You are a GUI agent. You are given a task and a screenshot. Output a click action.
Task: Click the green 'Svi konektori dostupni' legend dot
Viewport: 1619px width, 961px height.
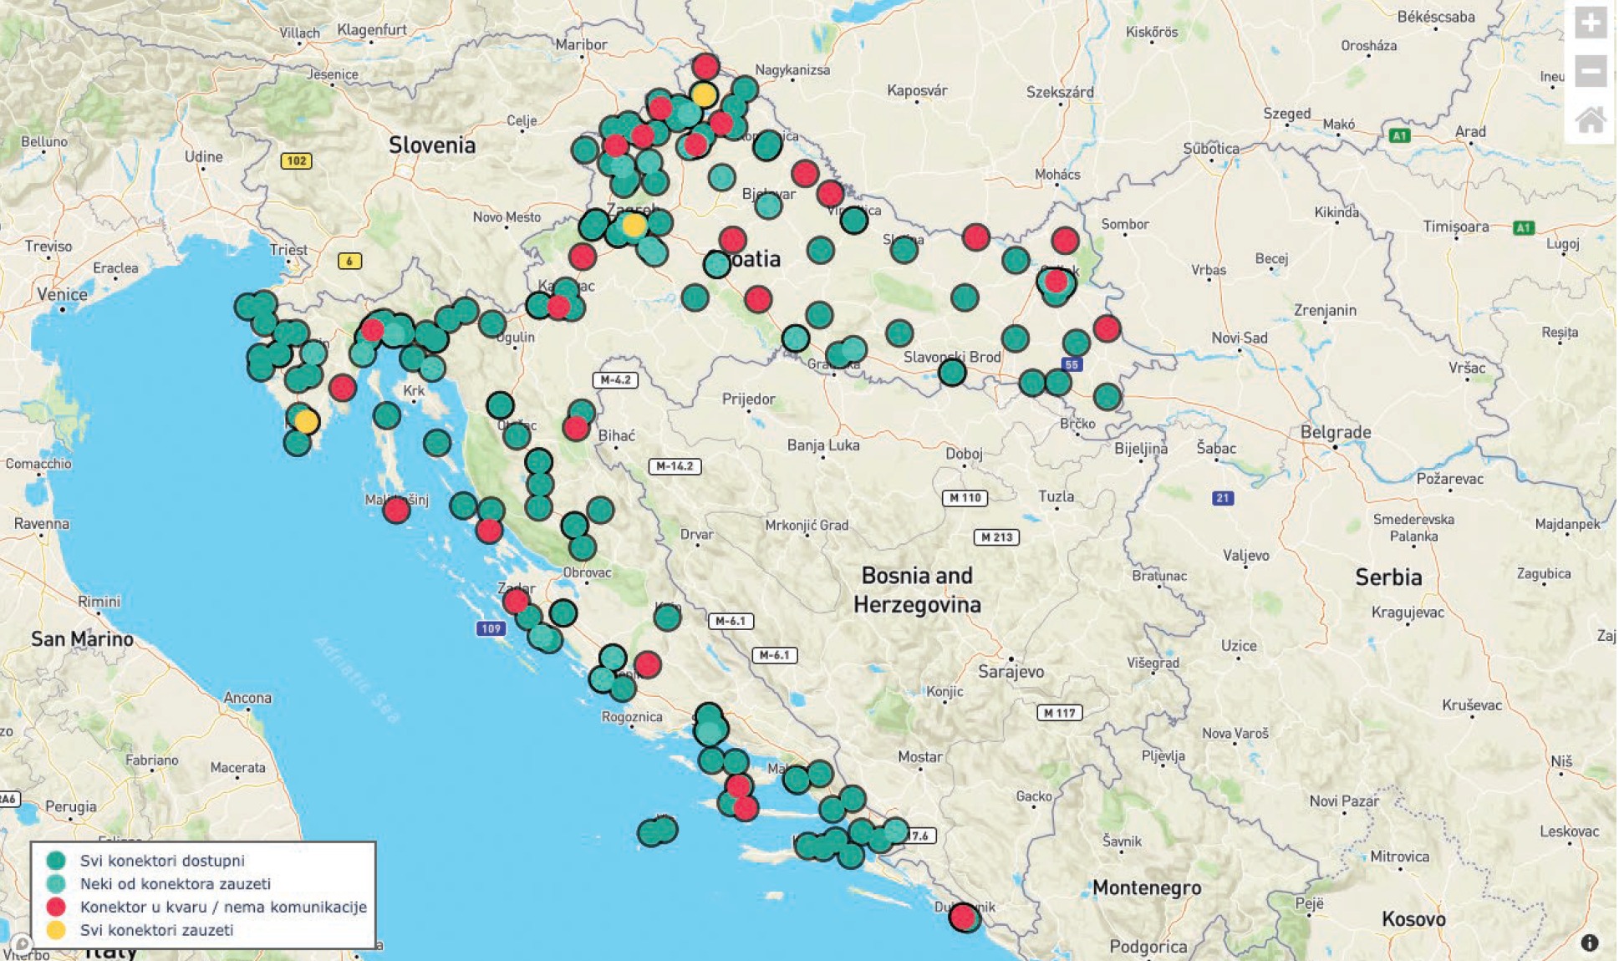56,860
